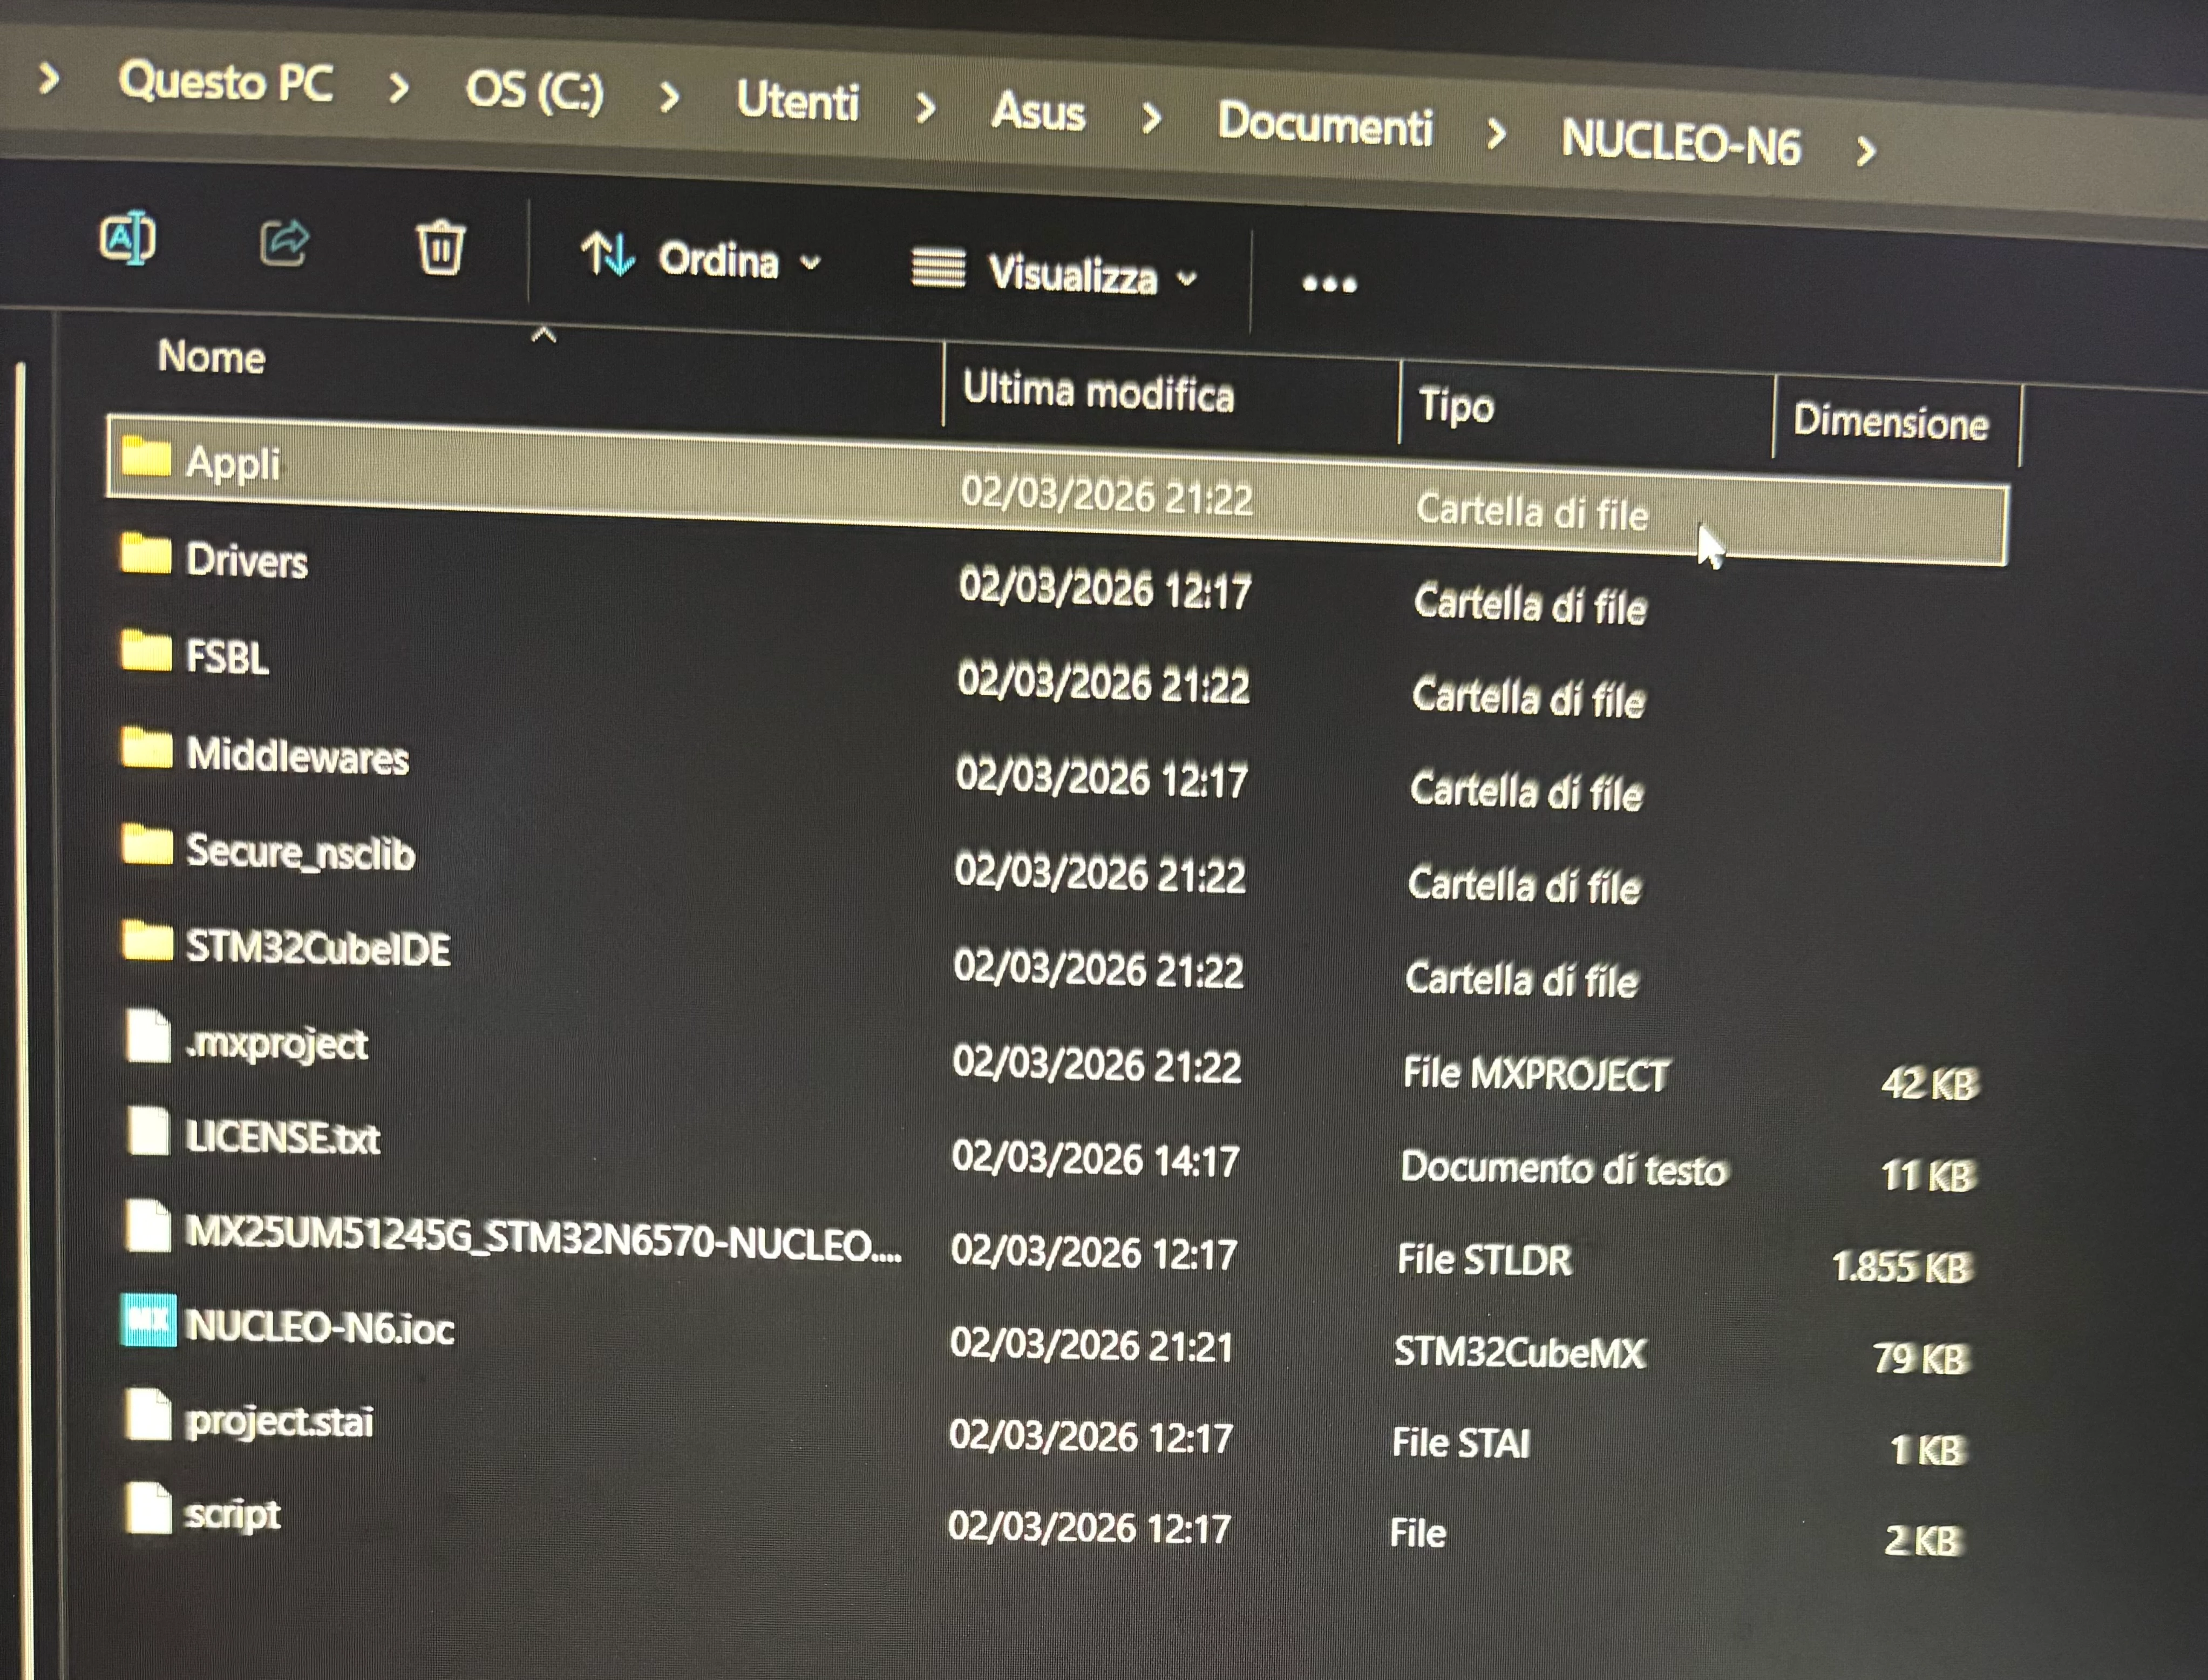Open the Visualizza view dropdown
Viewport: 2208px width, 1680px height.
1056,272
